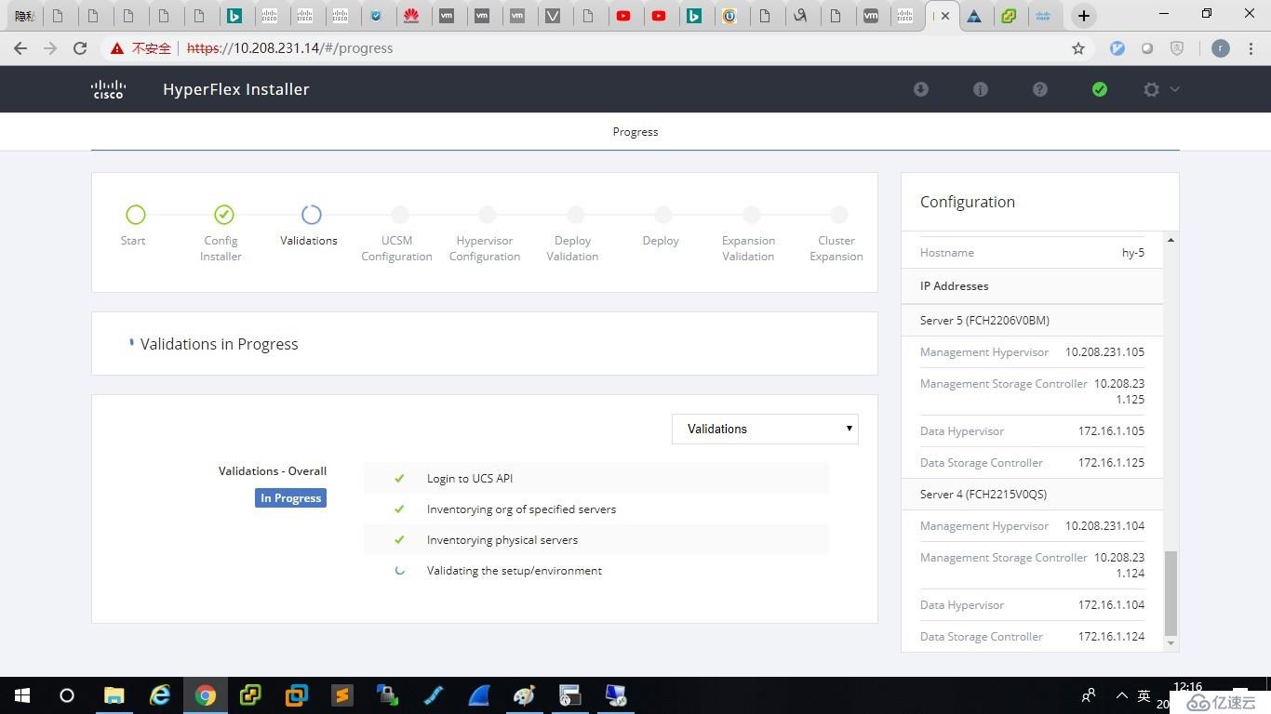Click the Expansion Validation step dot

point(751,215)
